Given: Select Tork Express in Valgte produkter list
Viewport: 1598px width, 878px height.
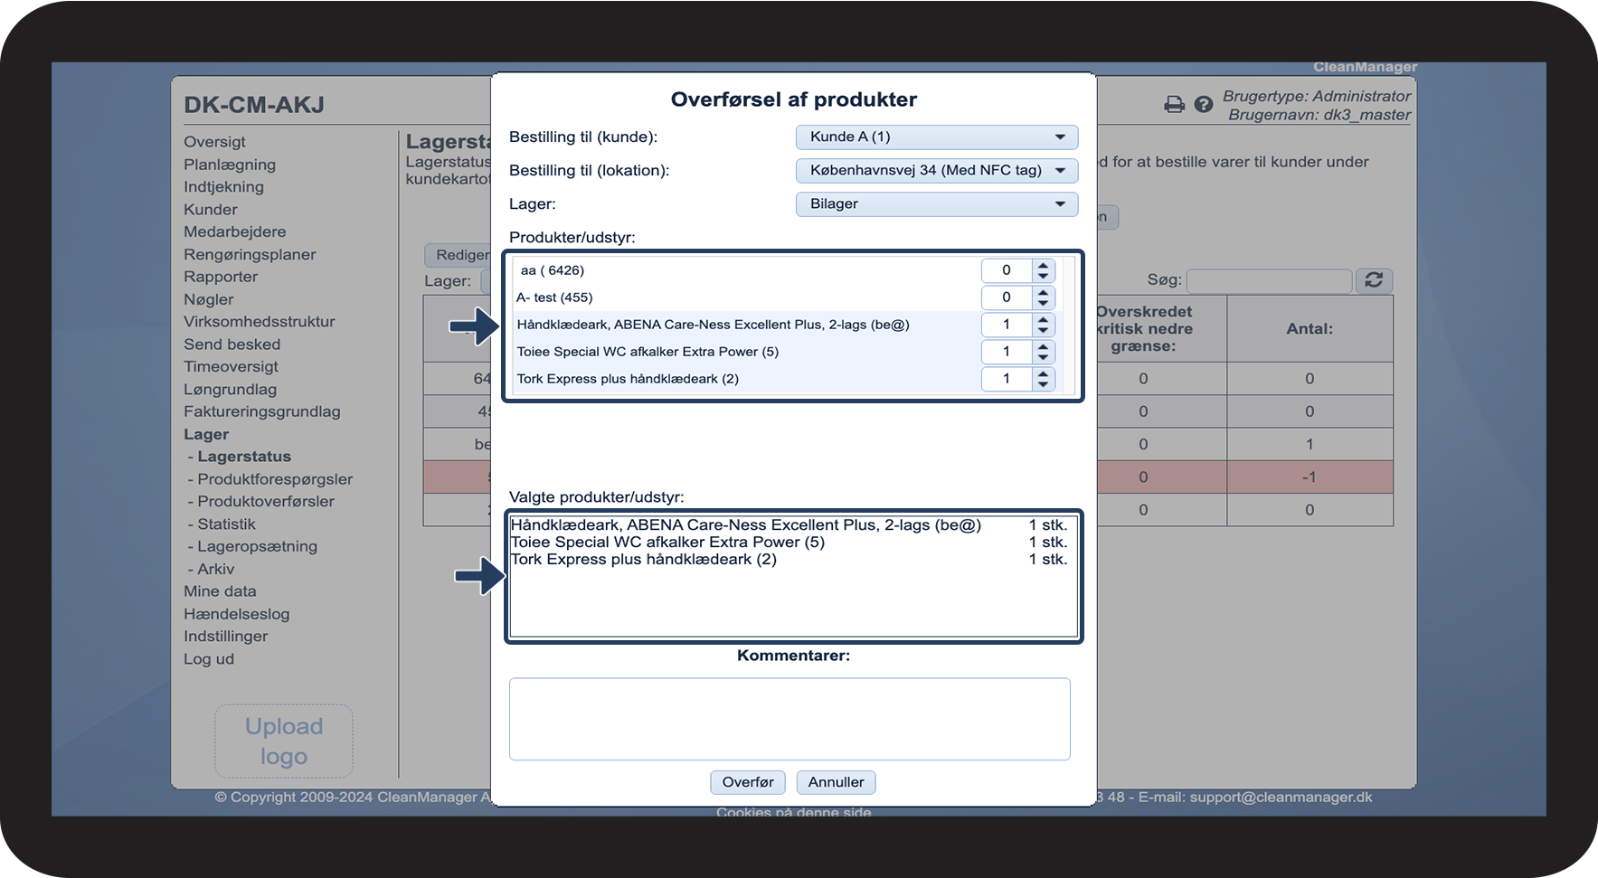Looking at the screenshot, I should tap(789, 559).
